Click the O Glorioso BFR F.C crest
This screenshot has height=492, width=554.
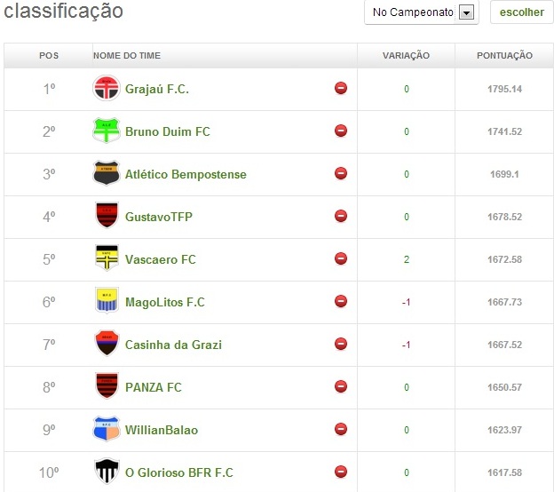[x=106, y=472]
